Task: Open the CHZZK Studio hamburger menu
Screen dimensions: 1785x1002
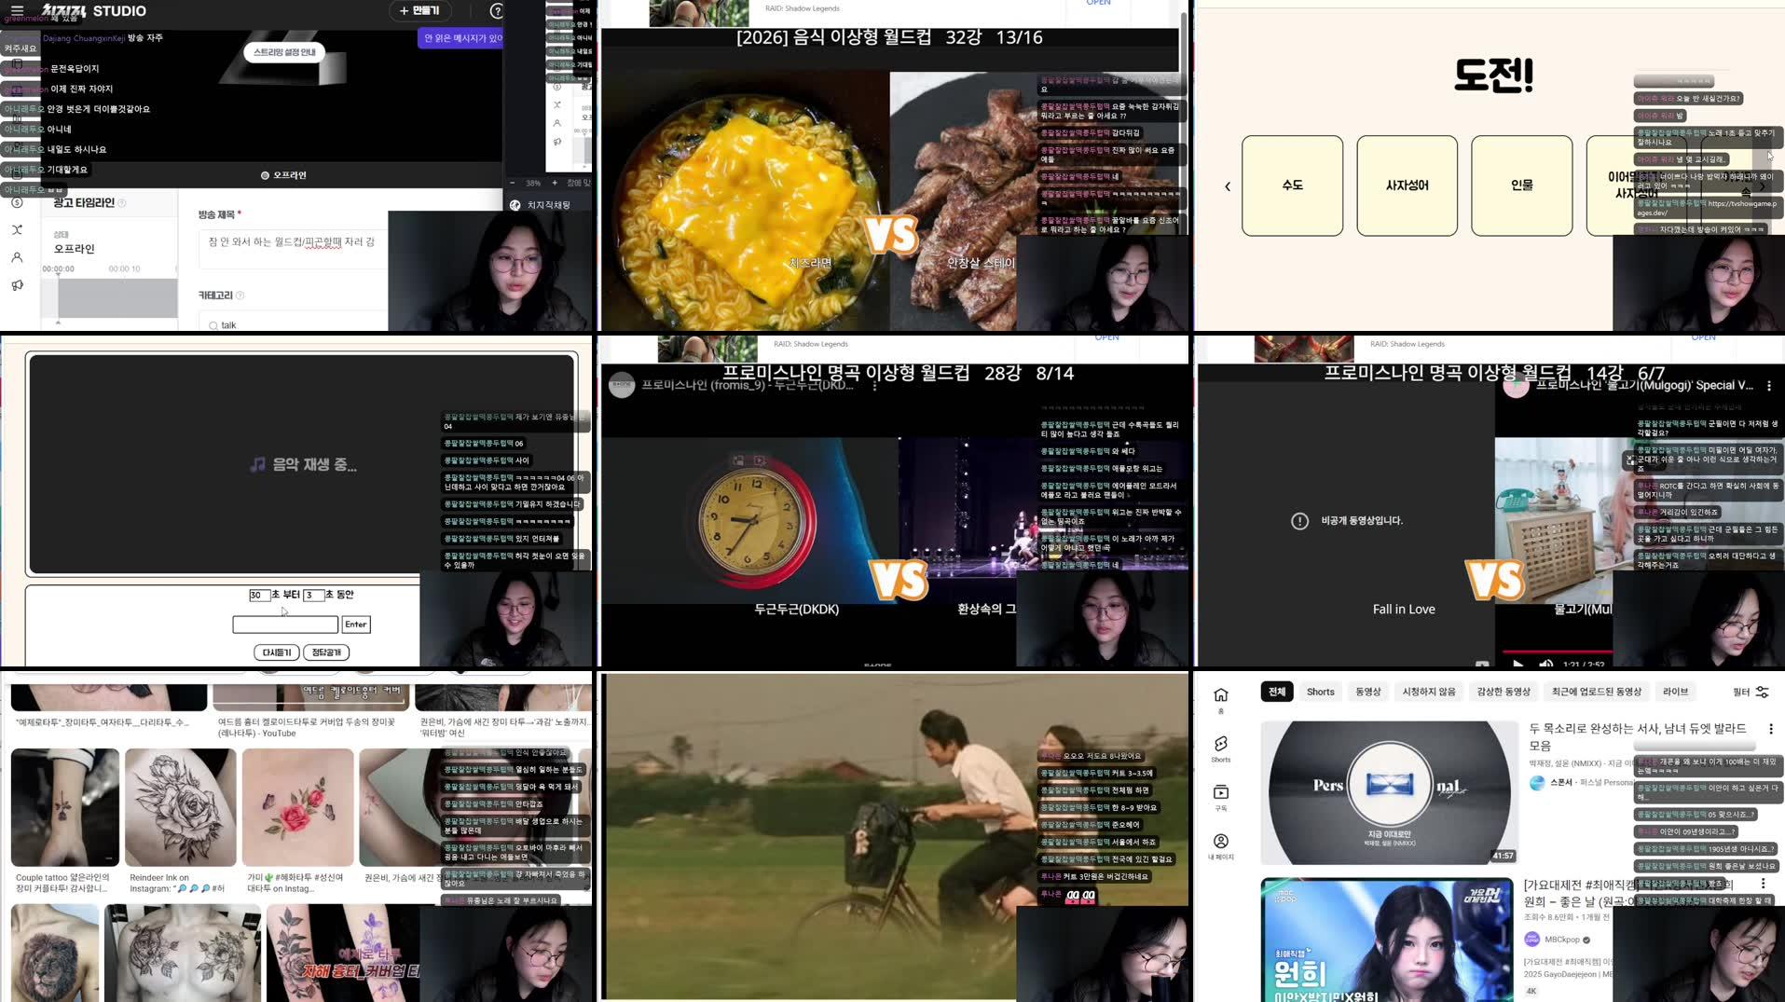Action: [17, 11]
